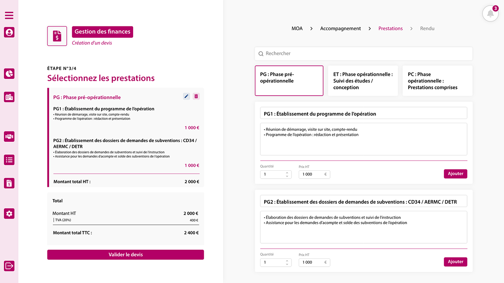Screen dimensions: 504x283
Task: Switch to the ET Suivi des études tab
Action: tap(362, 80)
